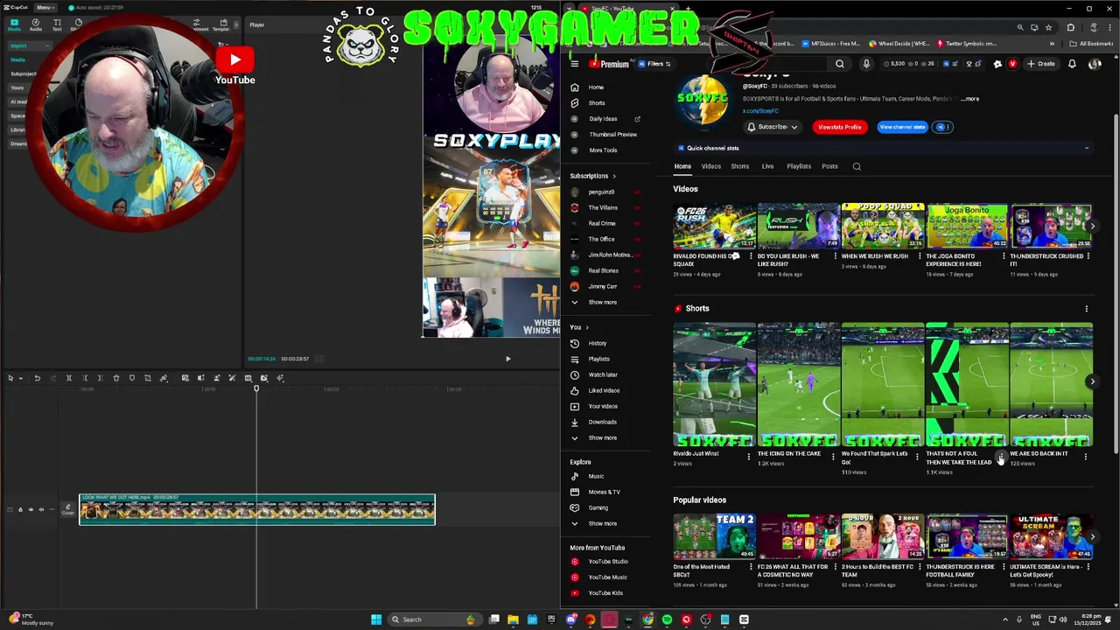Open the THUNDERSTRUCK CRUSHED IT video thumbnail
This screenshot has width=1120, height=630.
tap(1052, 227)
